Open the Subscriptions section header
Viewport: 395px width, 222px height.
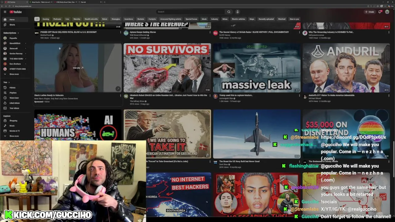(x=11, y=33)
